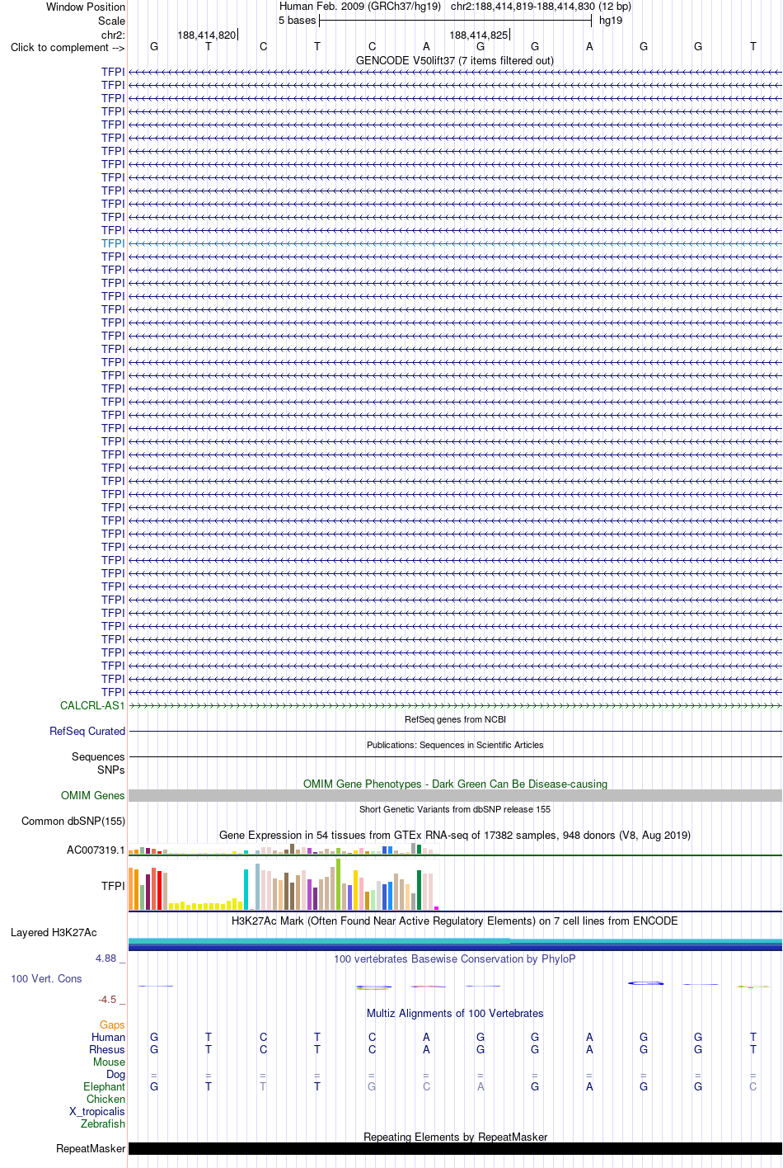Select the X_tropicalis alignment row label

97,1111
